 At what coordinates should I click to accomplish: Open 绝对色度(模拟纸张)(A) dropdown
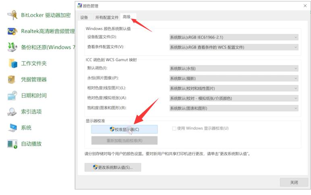(234, 98)
